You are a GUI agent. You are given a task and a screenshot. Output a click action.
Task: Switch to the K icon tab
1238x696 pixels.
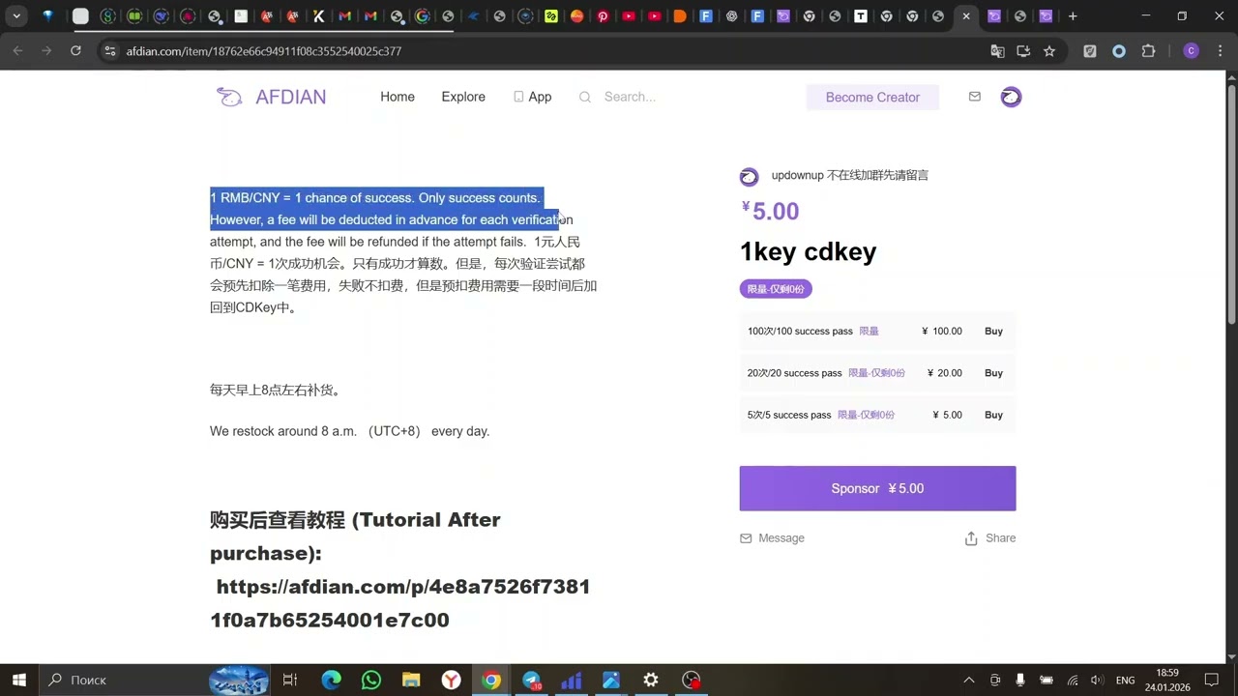pos(318,16)
